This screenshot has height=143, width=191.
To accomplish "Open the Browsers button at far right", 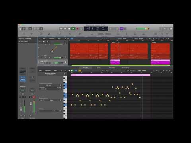I will 171,29.
